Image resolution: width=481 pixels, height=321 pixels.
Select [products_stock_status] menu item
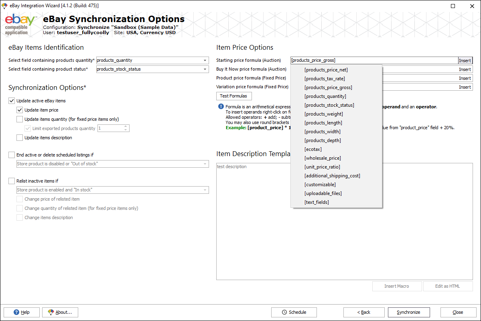click(x=336, y=105)
